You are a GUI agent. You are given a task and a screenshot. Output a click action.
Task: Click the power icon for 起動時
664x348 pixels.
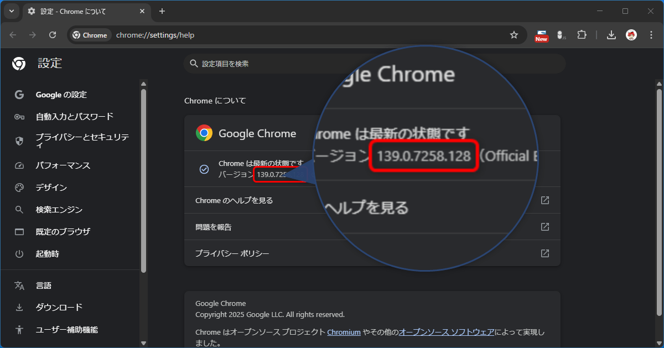pos(19,254)
